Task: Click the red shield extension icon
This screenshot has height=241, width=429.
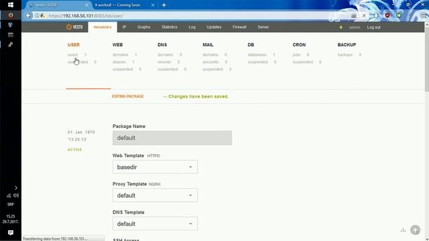Action: 387,15
